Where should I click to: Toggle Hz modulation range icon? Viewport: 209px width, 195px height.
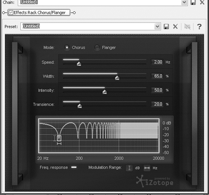147,168
